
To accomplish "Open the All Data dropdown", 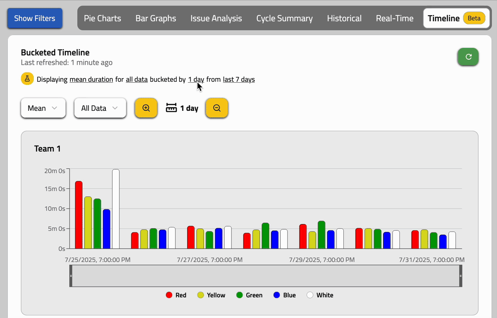I will tap(100, 108).
